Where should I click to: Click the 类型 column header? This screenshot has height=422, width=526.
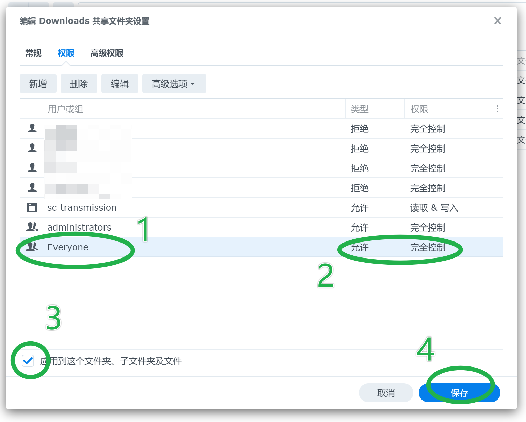click(360, 109)
